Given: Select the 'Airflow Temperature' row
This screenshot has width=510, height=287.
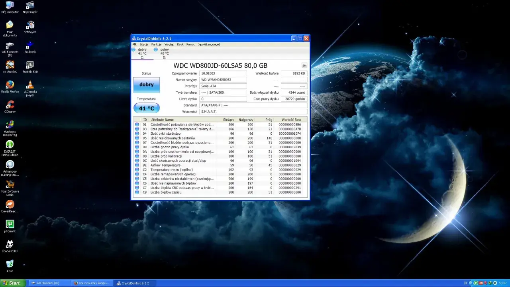Looking at the screenshot, I should [x=220, y=165].
